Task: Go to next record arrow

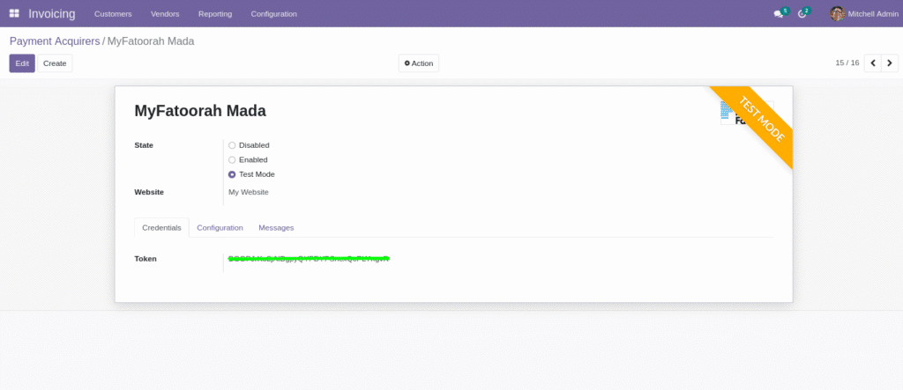Action: [x=890, y=63]
